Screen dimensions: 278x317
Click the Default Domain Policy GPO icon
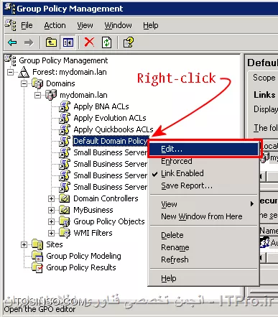pos(65,141)
